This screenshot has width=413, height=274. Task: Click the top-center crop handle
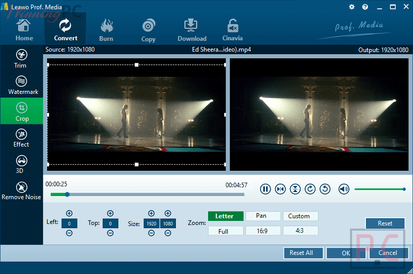pos(136,65)
